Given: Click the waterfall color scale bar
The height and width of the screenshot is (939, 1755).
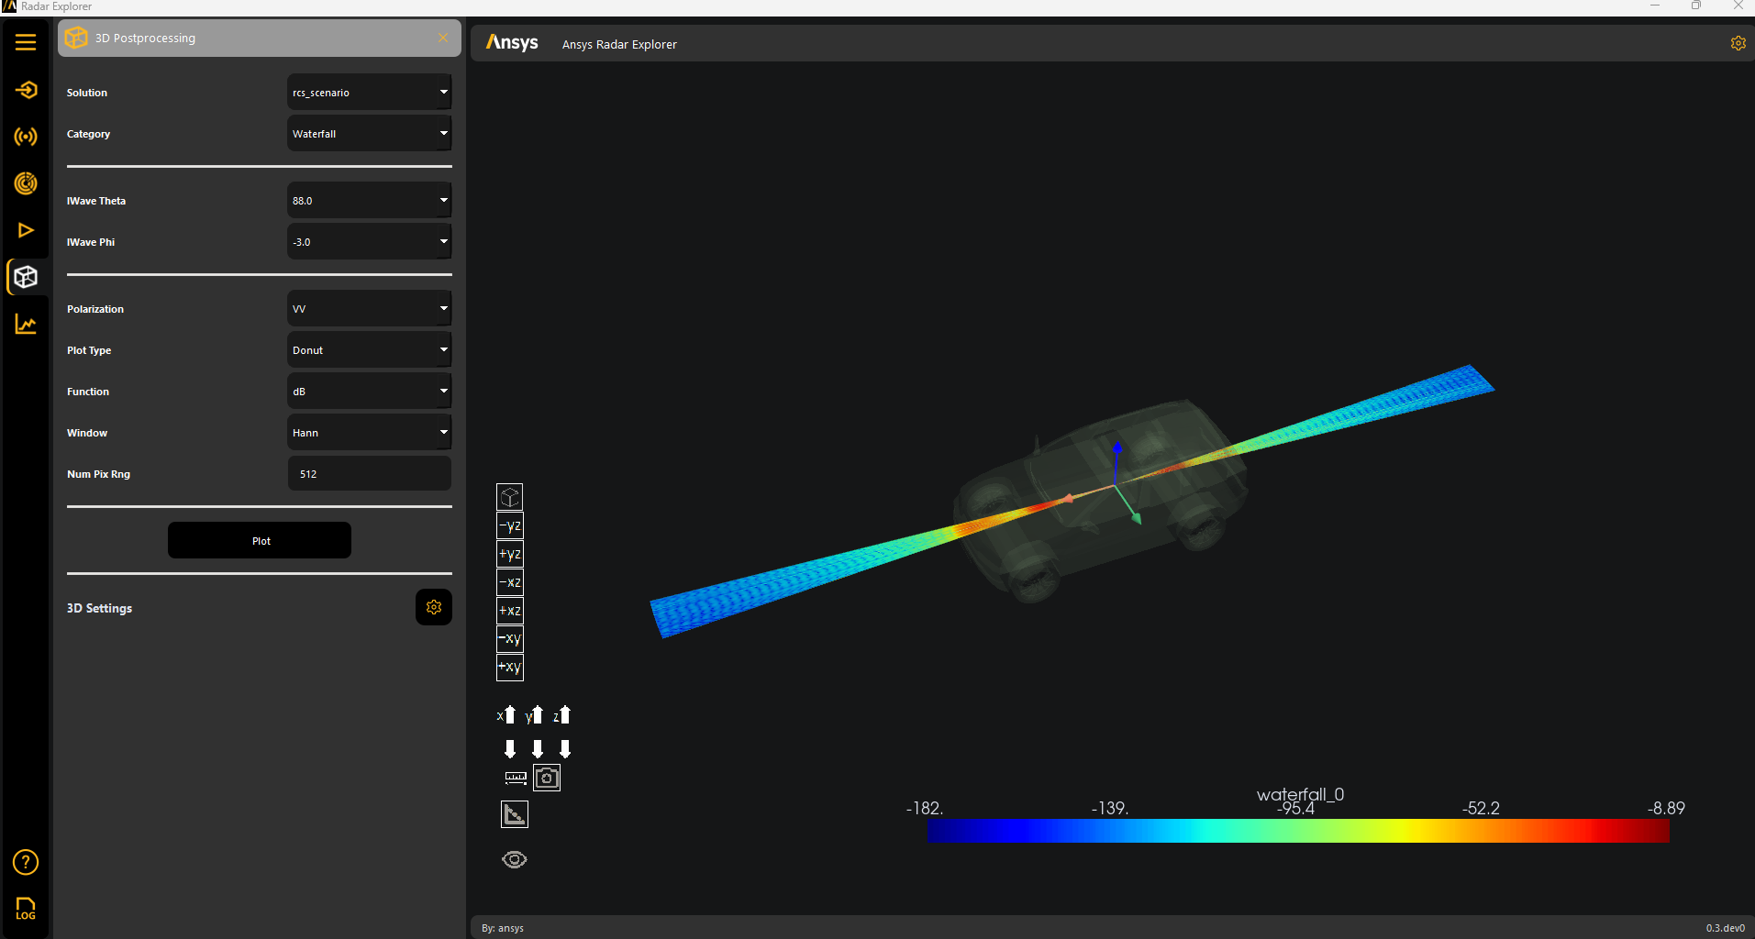Looking at the screenshot, I should 1297,831.
